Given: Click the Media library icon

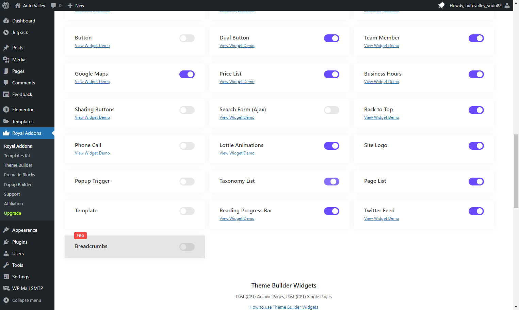Looking at the screenshot, I should [6, 60].
